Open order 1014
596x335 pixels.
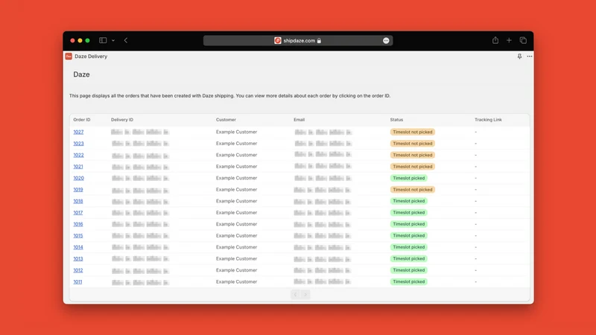[78, 247]
